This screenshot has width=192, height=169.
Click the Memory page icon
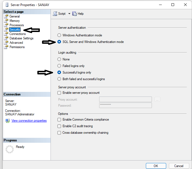(x=6, y=21)
